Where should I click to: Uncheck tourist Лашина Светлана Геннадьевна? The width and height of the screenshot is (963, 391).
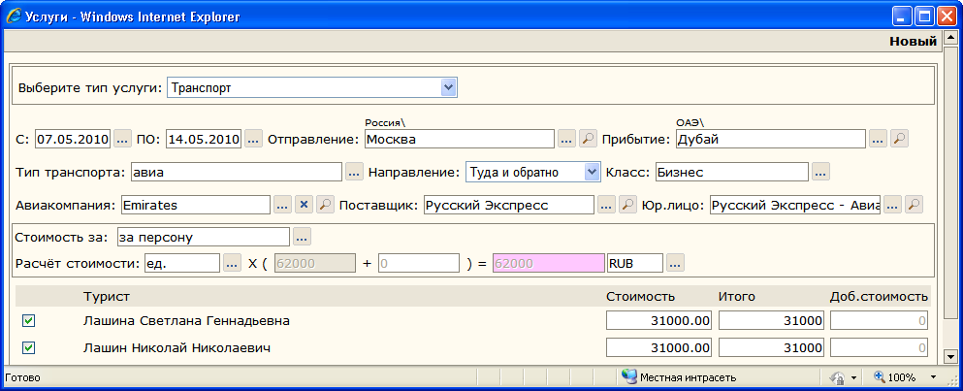(28, 320)
